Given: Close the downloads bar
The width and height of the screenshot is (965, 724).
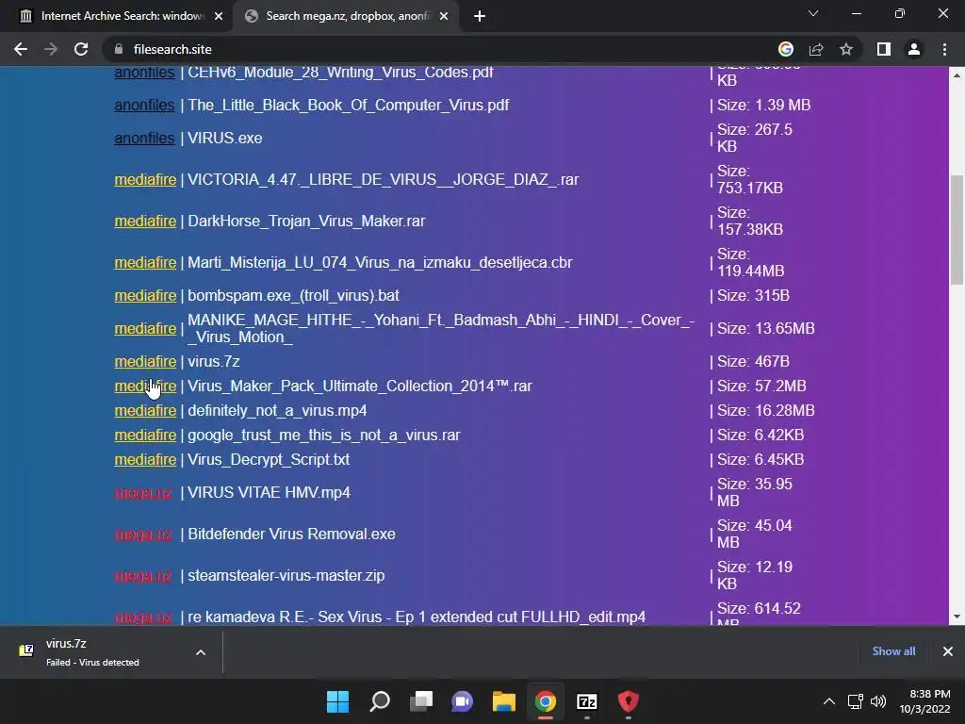Looking at the screenshot, I should (x=948, y=651).
